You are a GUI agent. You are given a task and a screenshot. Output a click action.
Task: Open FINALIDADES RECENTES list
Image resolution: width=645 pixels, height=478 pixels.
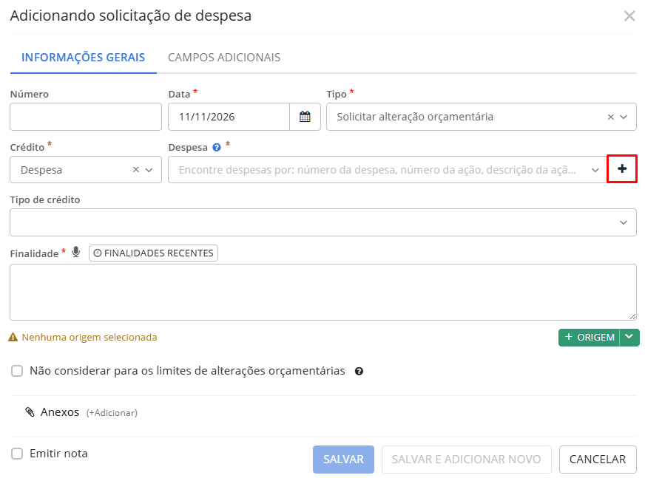point(153,253)
